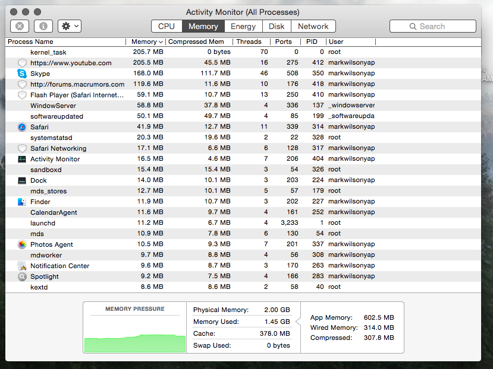Select the mds_stores process

tap(243, 191)
